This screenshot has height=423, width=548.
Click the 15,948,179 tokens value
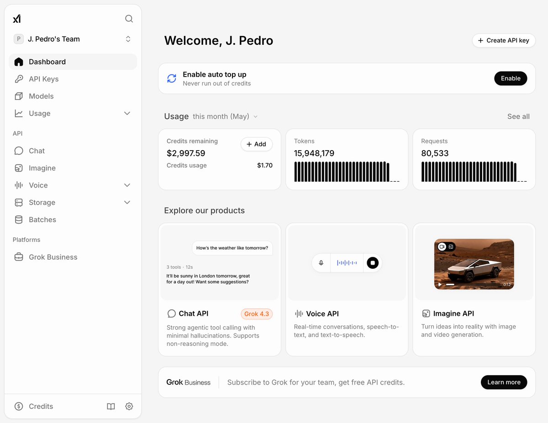coord(314,153)
